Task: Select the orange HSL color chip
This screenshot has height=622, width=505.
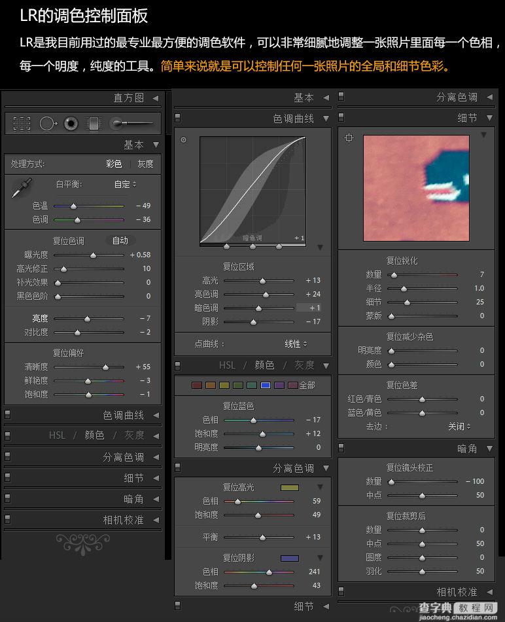Action: click(211, 385)
